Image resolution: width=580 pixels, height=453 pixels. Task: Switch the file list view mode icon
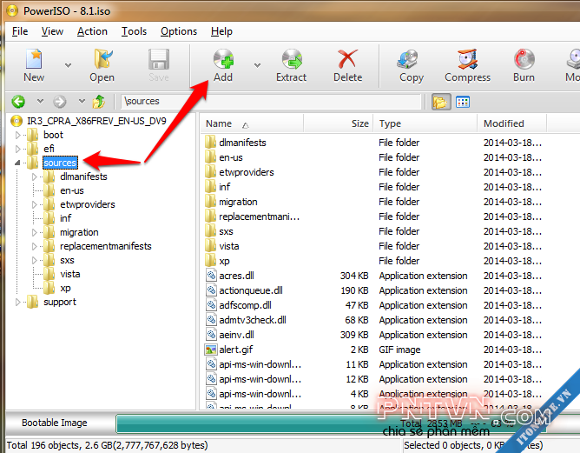[463, 102]
